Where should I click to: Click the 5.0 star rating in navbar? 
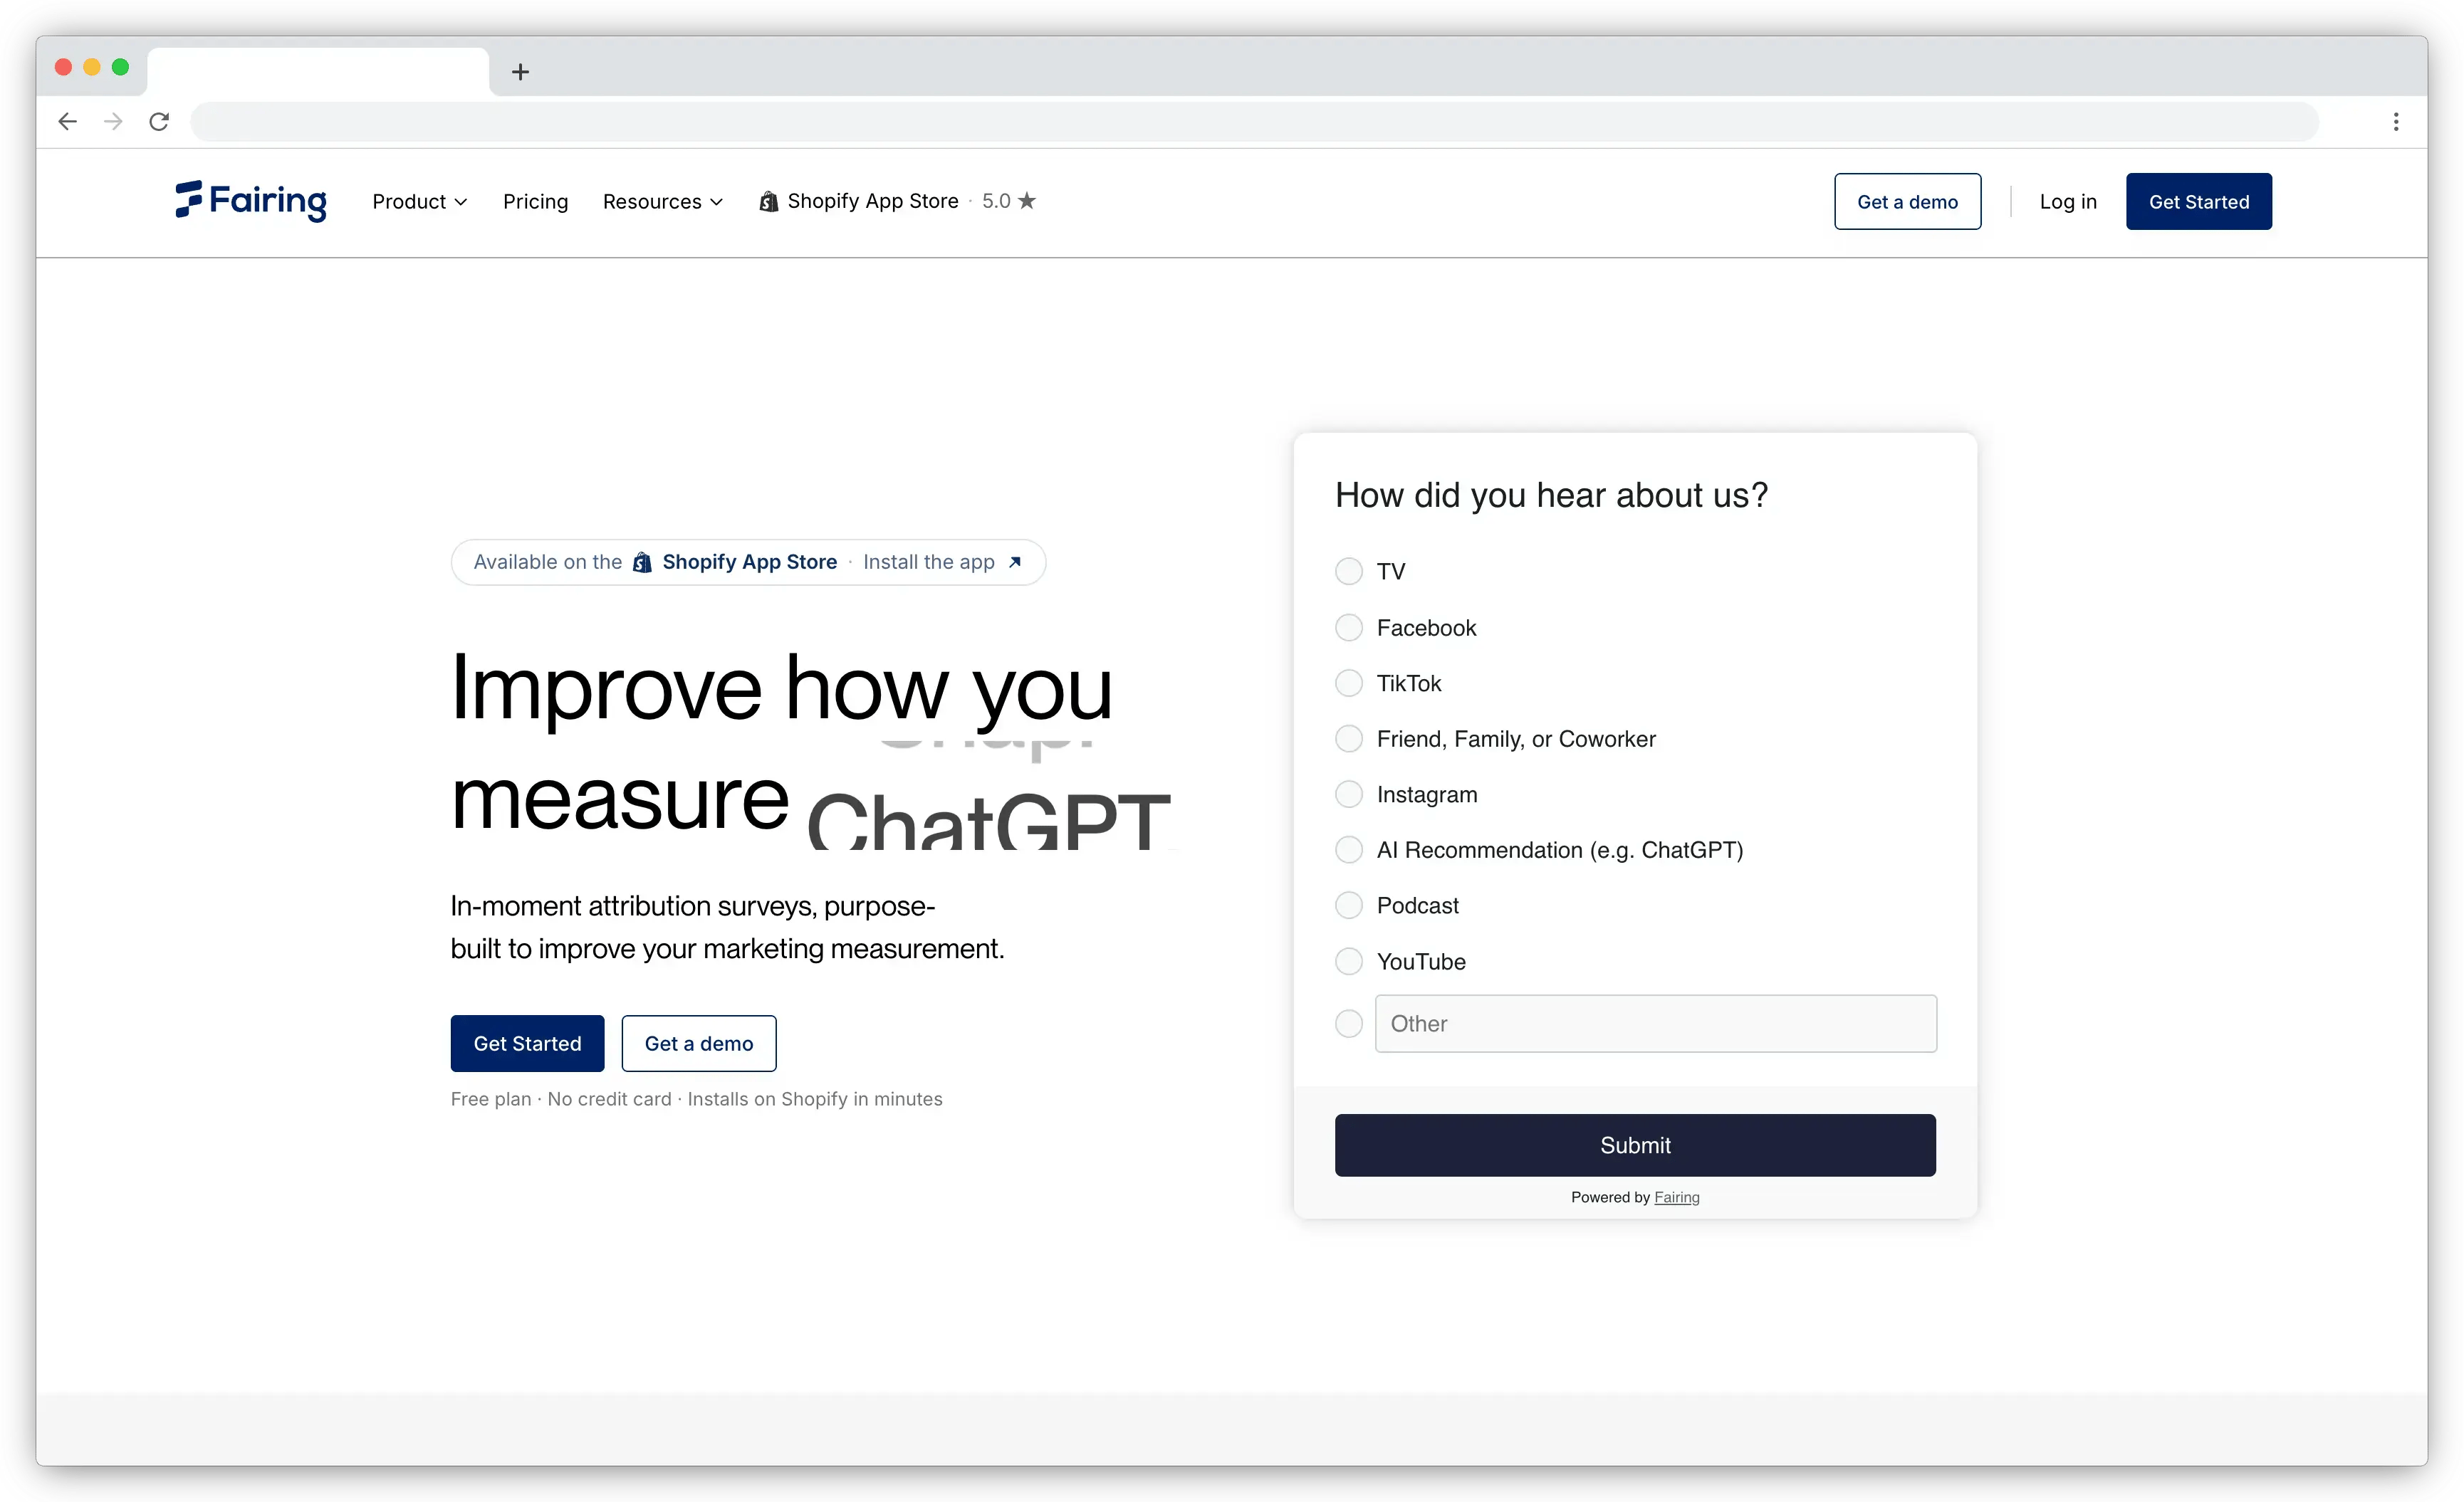pos(1008,201)
